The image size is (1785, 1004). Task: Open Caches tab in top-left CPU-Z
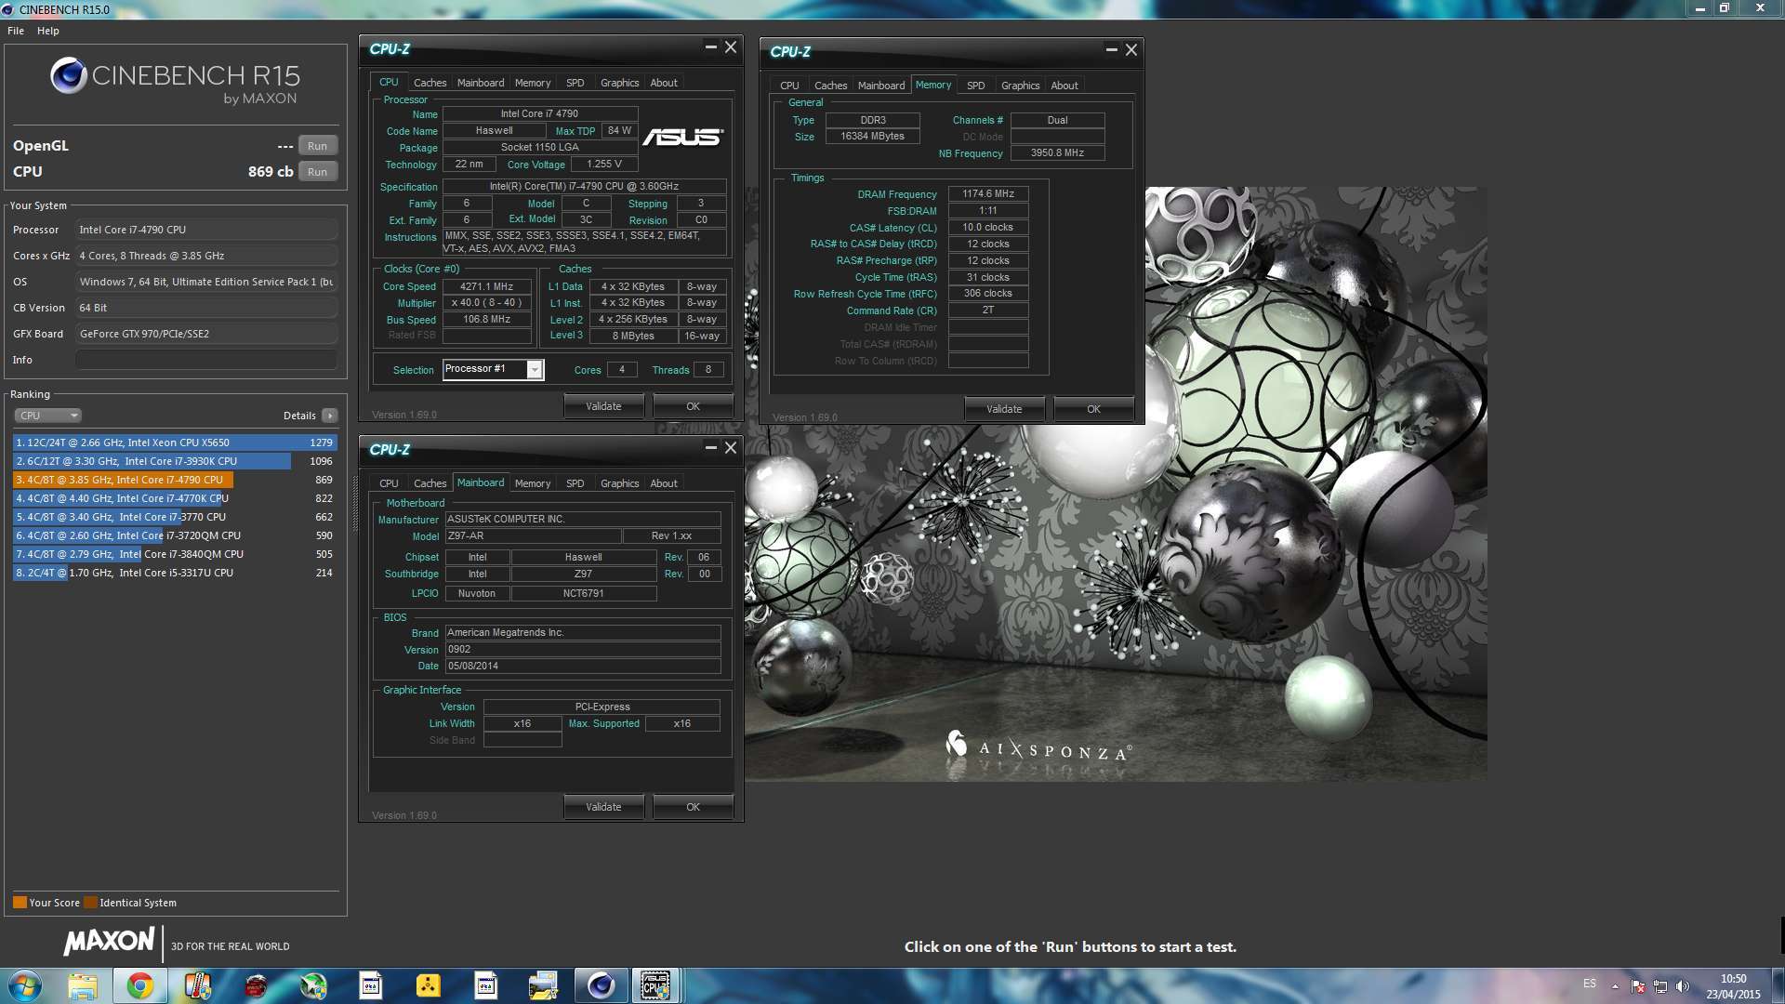430,83
